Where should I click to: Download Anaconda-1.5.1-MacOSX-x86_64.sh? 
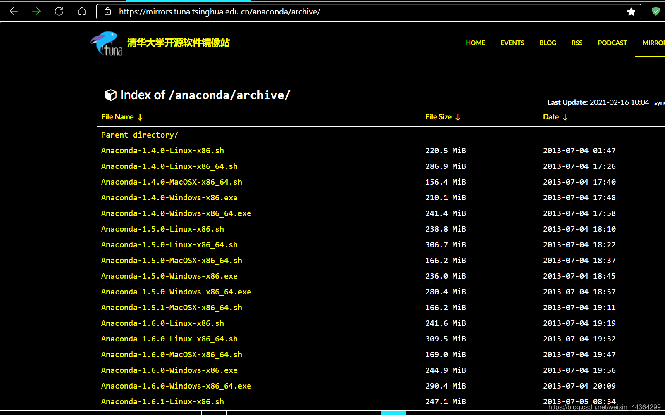coord(172,308)
